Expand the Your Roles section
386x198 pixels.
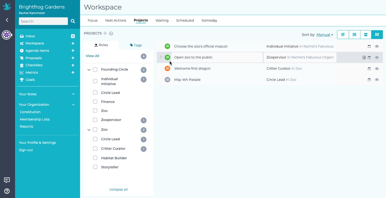coord(73,94)
